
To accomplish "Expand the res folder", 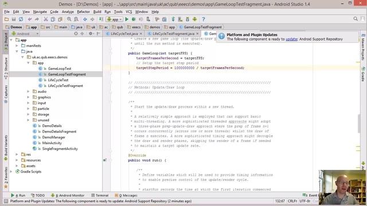I will (17, 154).
